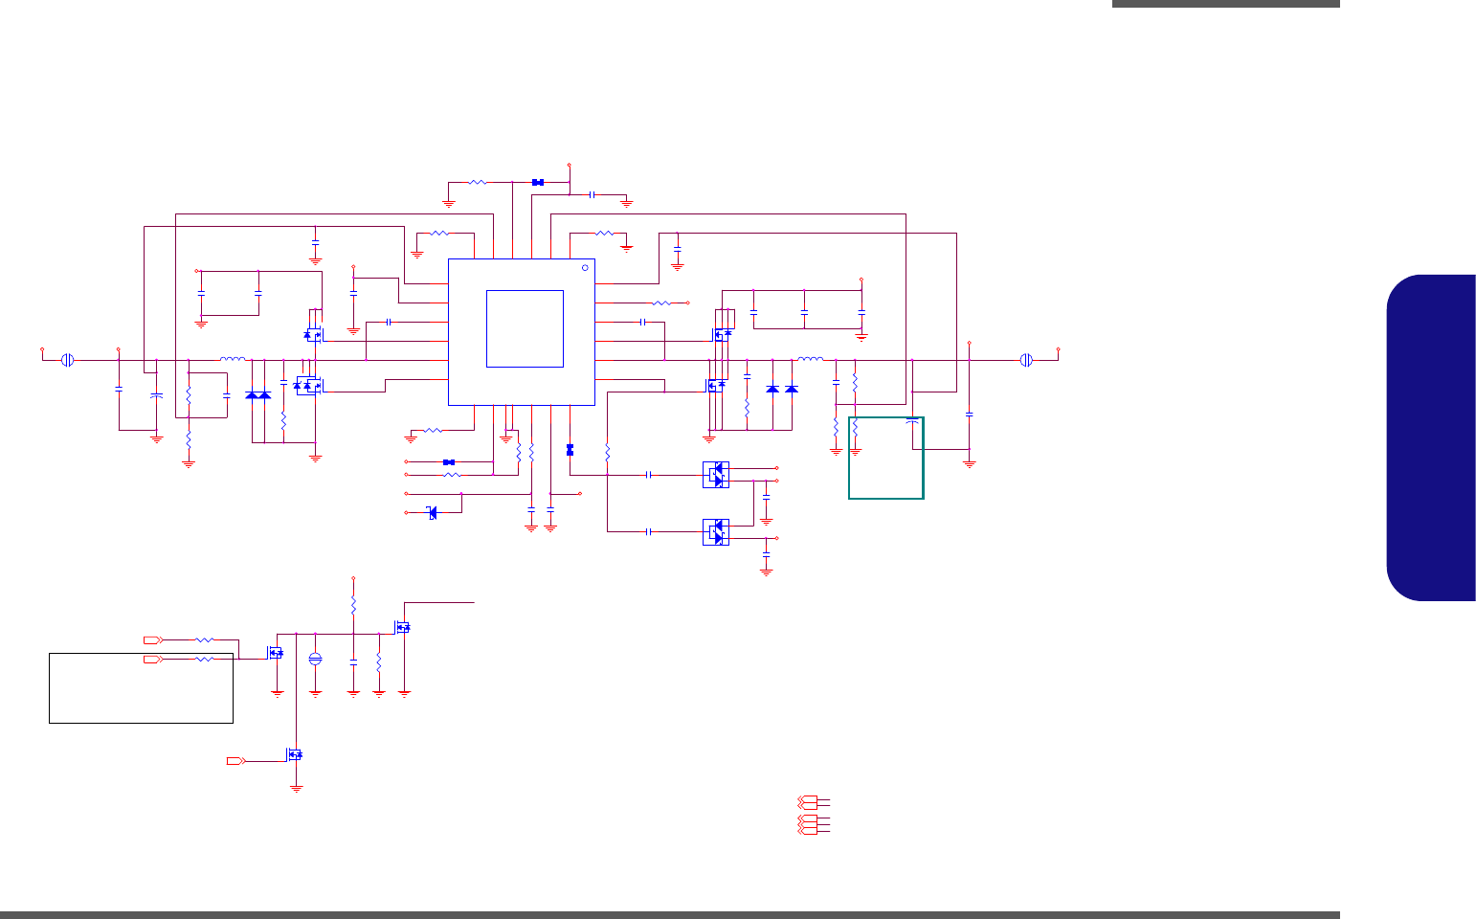The image size is (1476, 919).
Task: Click the teal-outlined rectangle in the schematic
Action: click(886, 458)
